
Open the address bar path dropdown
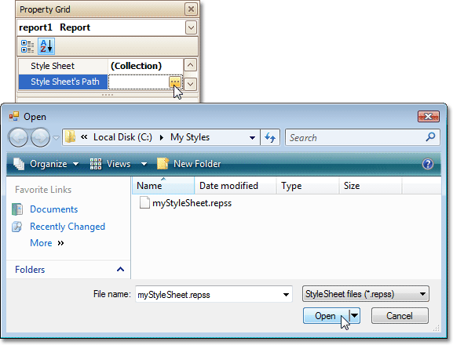(252, 137)
